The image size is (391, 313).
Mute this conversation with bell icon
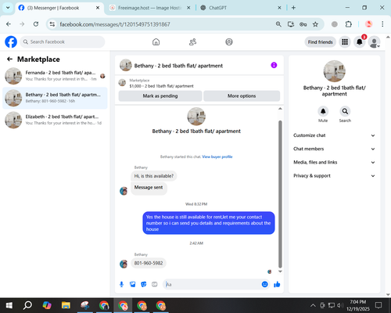(323, 111)
